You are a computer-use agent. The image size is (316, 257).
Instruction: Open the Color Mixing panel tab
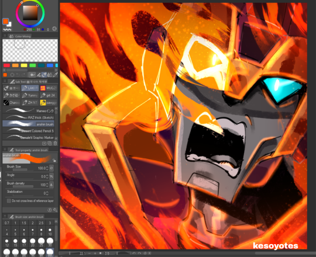pyautogui.click(x=20, y=36)
